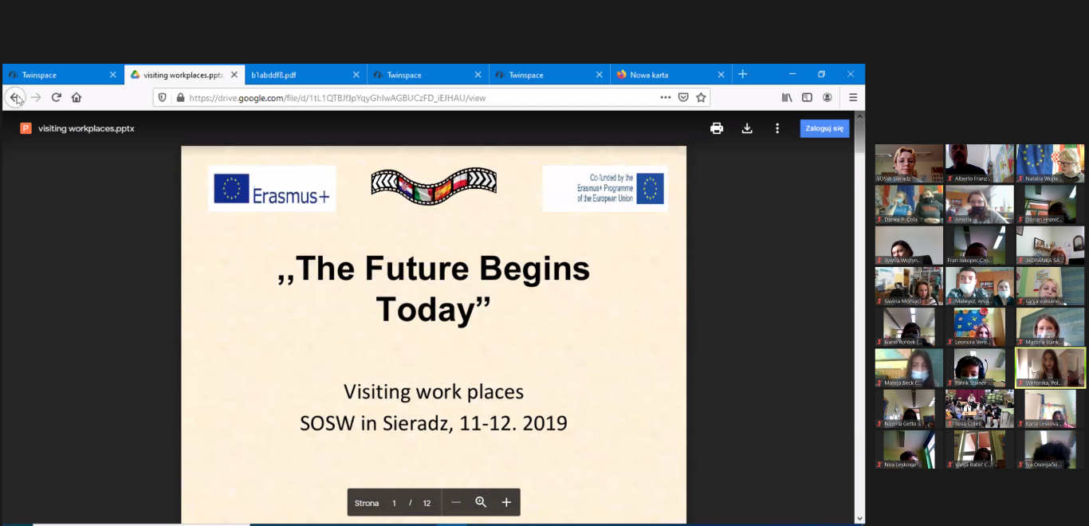Reload the current page
The height and width of the screenshot is (526, 1089).
click(x=57, y=97)
